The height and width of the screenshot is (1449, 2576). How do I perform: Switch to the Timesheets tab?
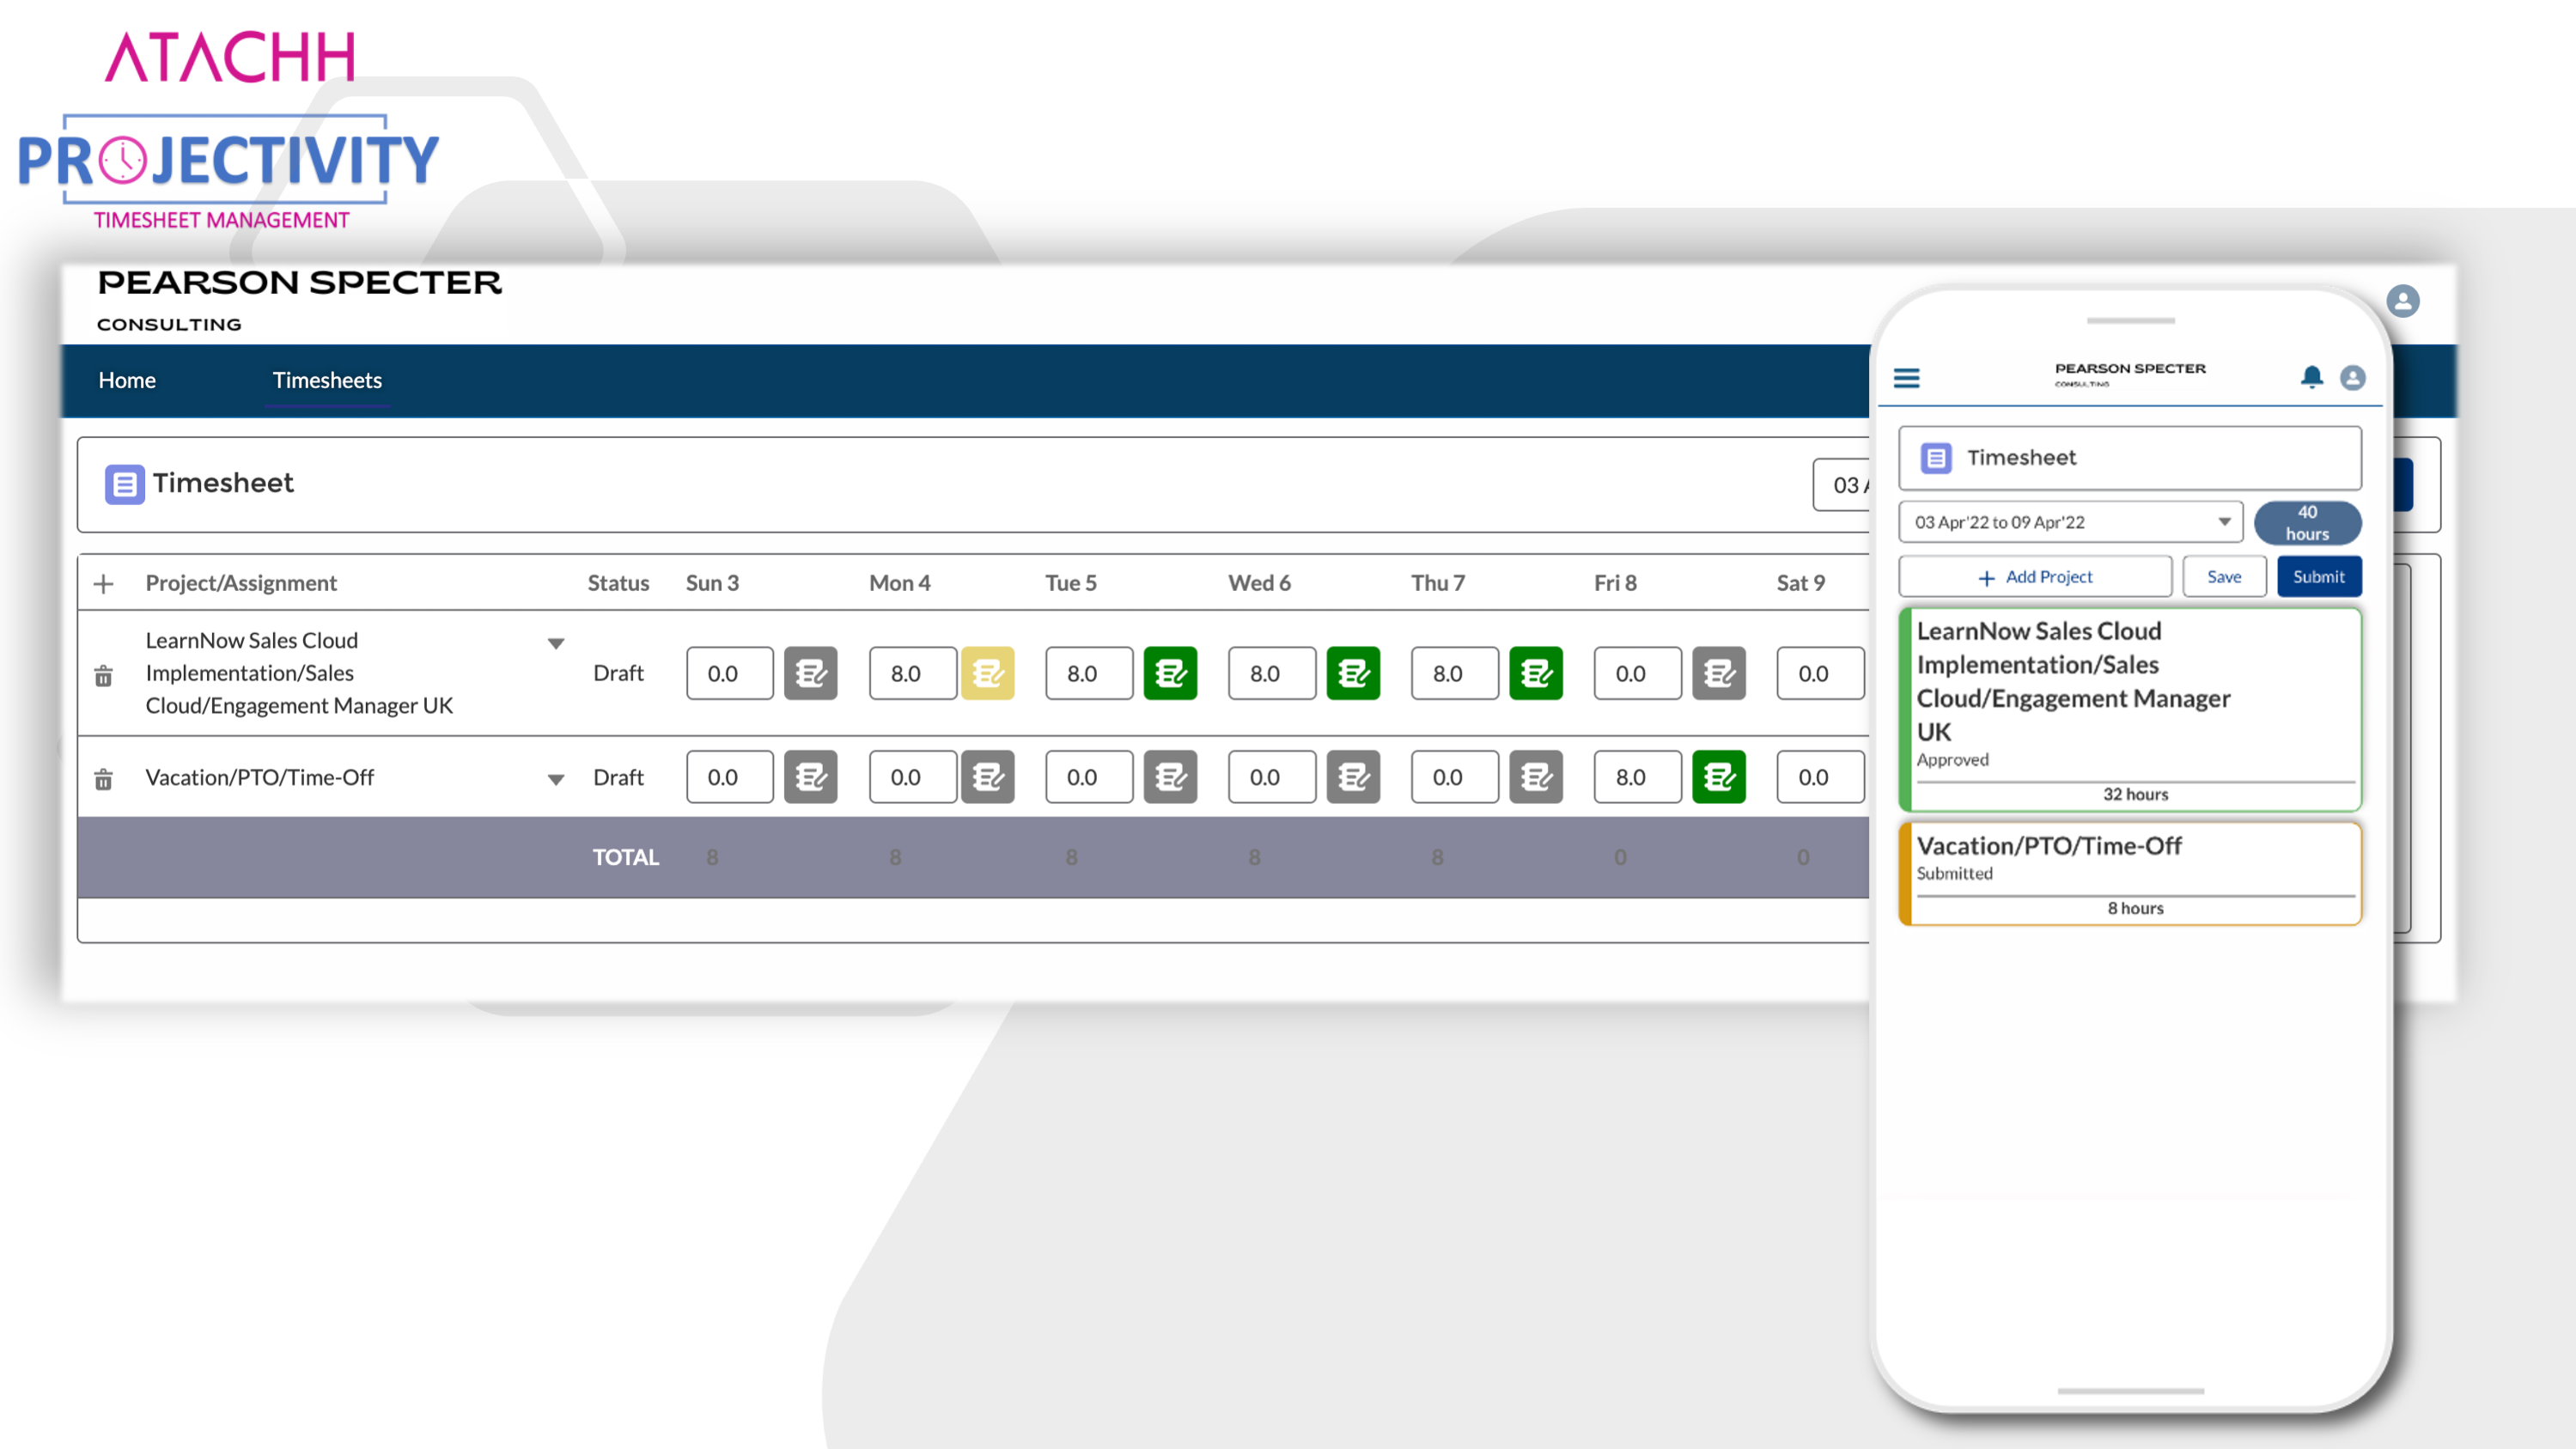click(x=327, y=380)
